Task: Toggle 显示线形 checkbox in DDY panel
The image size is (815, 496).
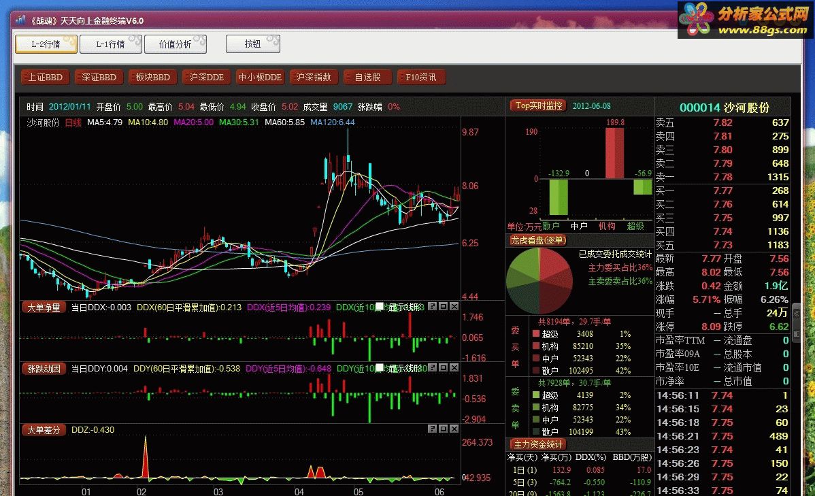Action: pos(380,368)
